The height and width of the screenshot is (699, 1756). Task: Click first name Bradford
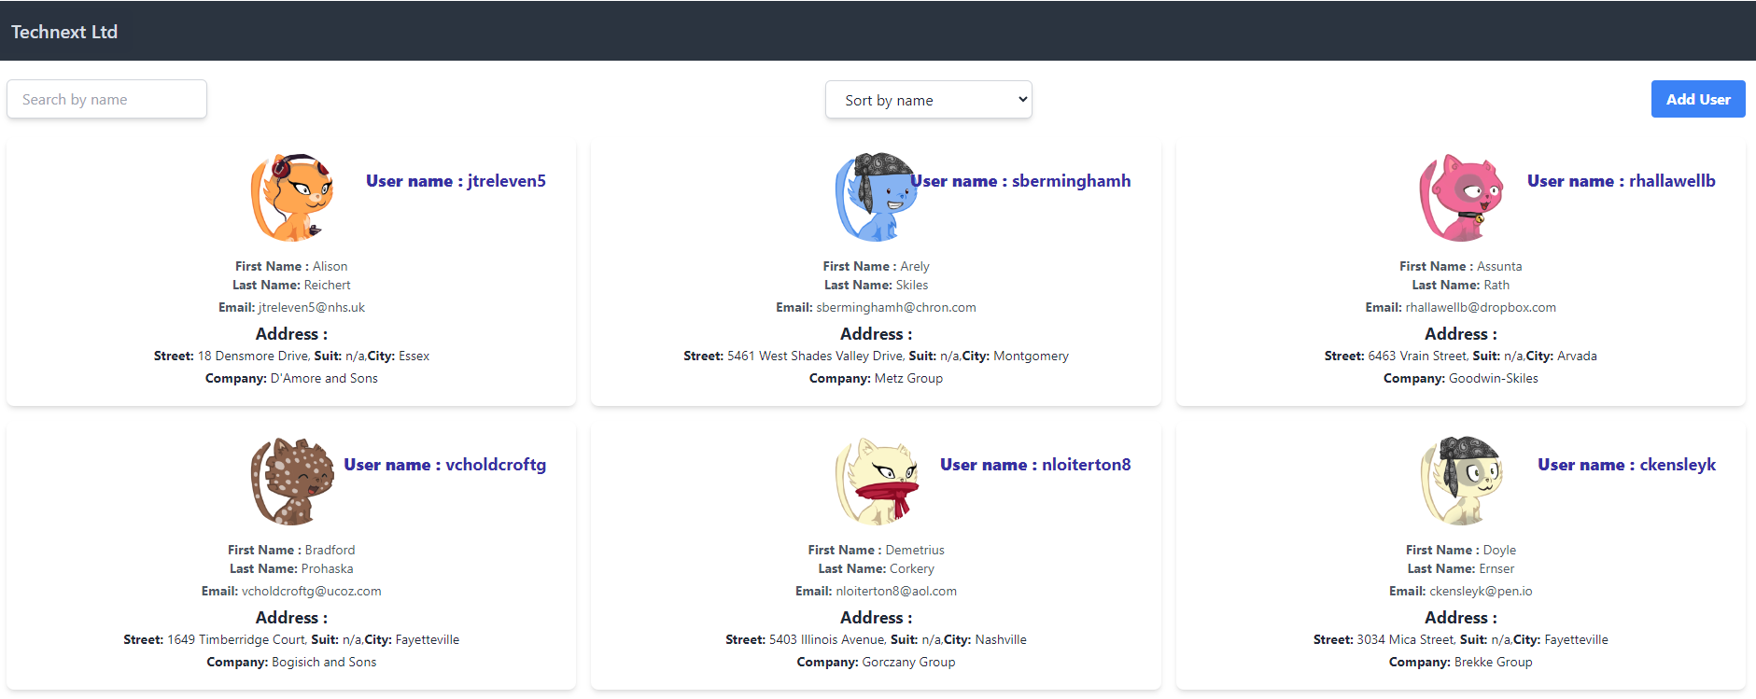[330, 550]
